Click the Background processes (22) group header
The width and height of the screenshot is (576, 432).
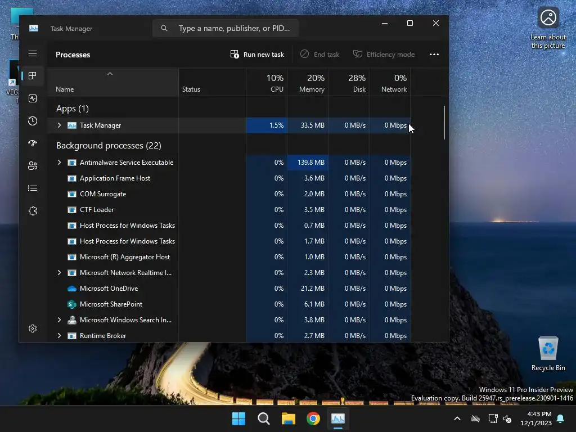coord(109,146)
